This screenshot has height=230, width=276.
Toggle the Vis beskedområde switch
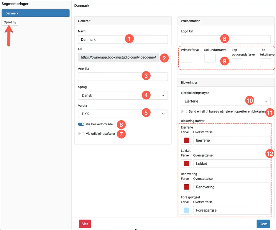click(x=81, y=124)
